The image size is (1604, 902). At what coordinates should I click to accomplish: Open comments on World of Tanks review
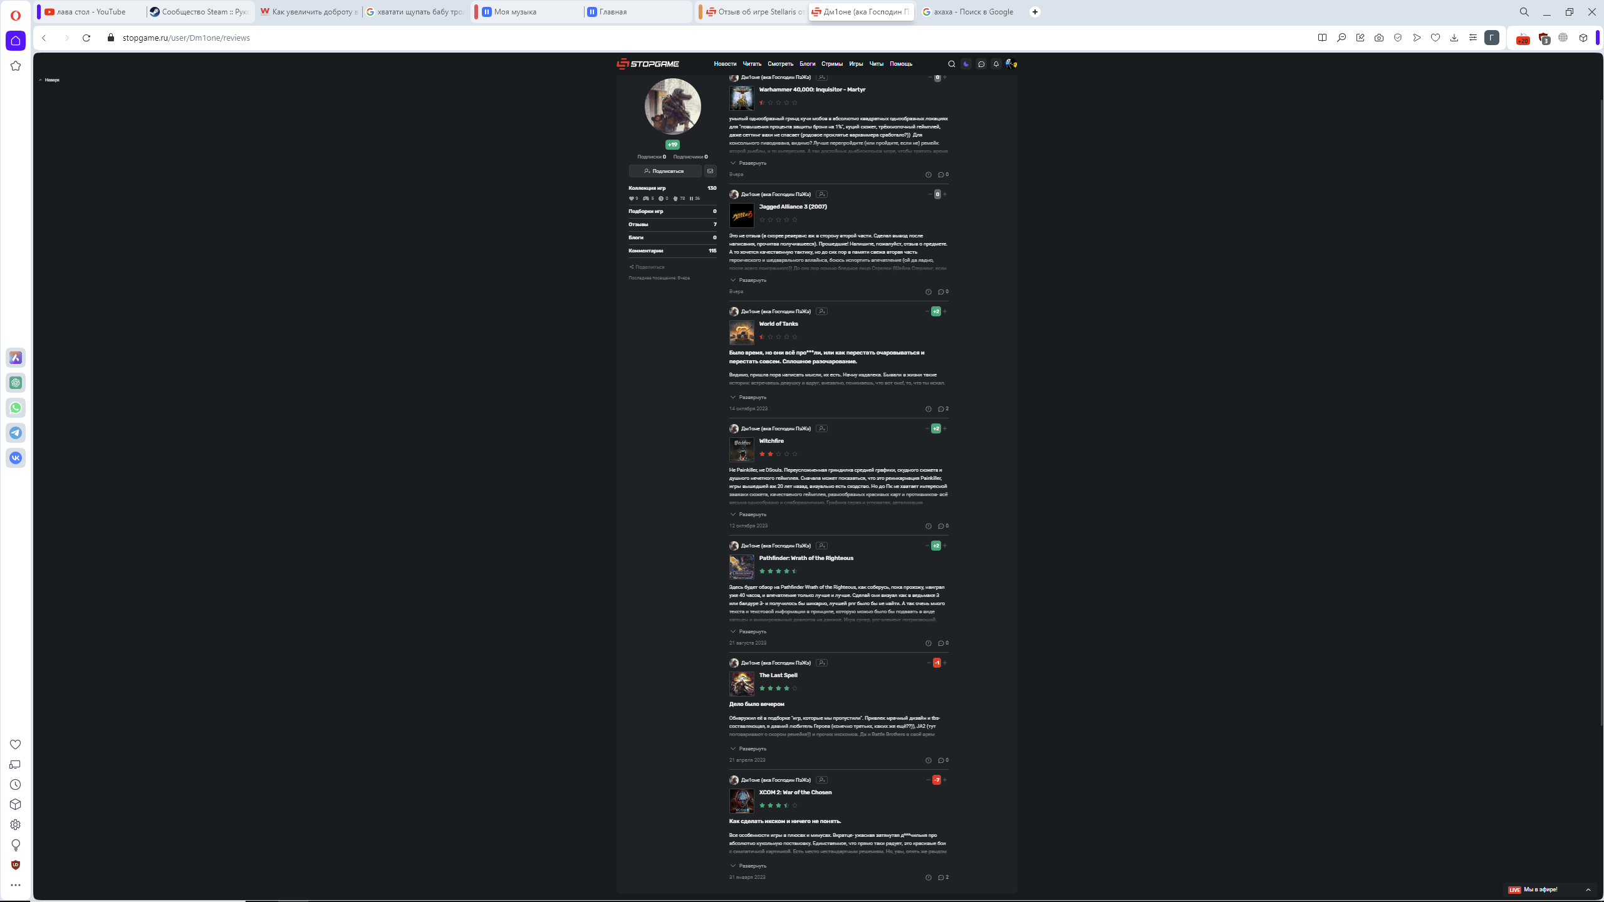click(x=943, y=409)
